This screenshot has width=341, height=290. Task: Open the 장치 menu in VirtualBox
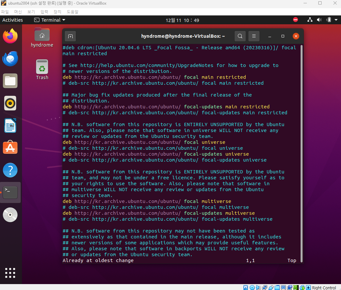[x=57, y=12]
